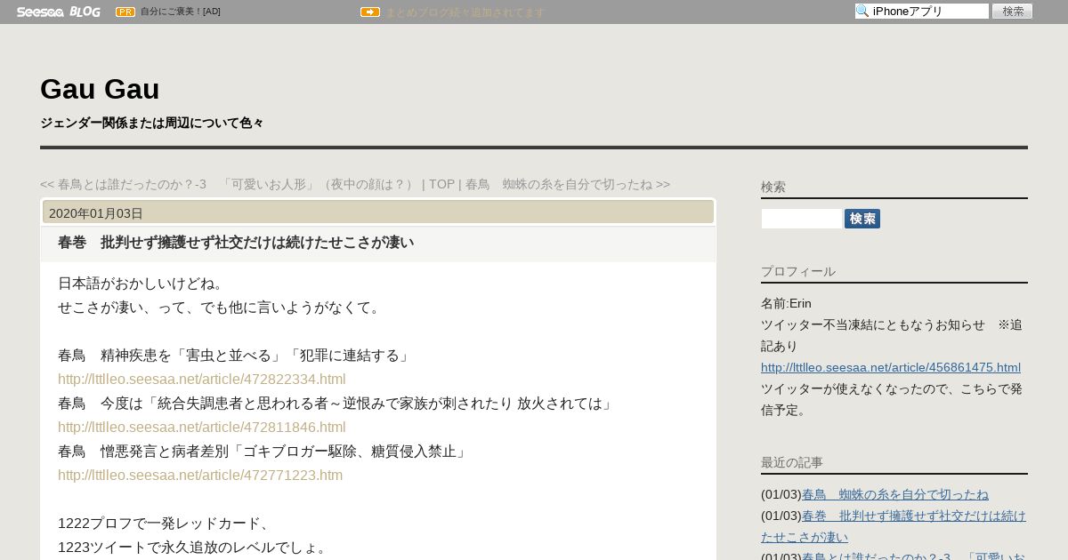Click the line 日本語がおかしいけどね。
Viewport: 1068px width, 560px height.
143,284
